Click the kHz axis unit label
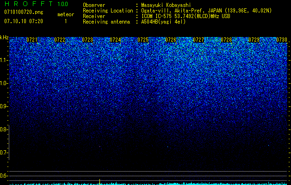The width and height of the screenshot is (291, 185). (4, 37)
